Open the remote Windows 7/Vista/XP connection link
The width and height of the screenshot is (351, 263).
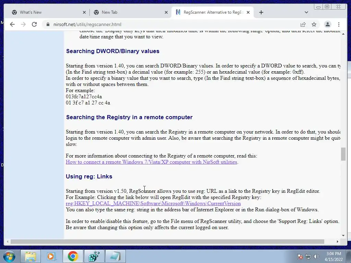click(x=151, y=162)
